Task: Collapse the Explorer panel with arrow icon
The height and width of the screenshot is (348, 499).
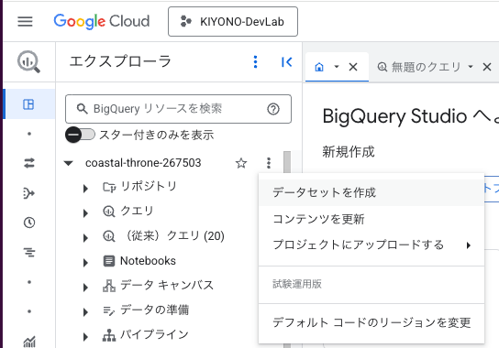Action: [x=287, y=62]
